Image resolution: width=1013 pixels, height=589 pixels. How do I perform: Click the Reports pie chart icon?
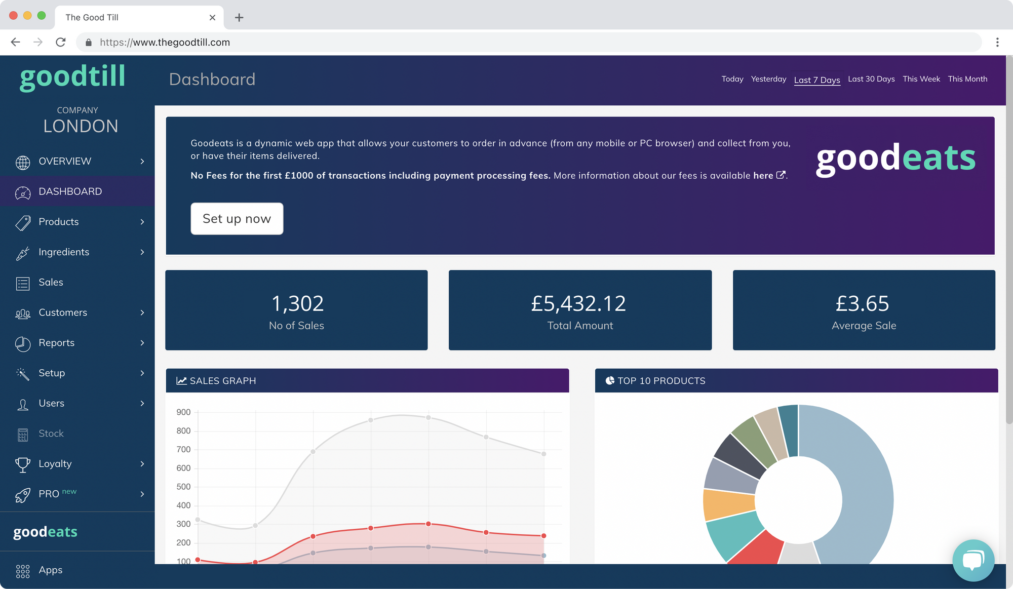[x=23, y=344]
